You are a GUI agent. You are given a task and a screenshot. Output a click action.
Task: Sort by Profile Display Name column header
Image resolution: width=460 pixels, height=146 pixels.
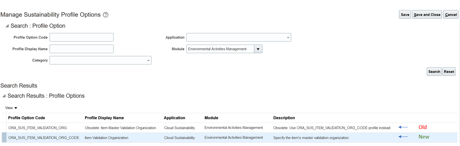tap(104, 118)
